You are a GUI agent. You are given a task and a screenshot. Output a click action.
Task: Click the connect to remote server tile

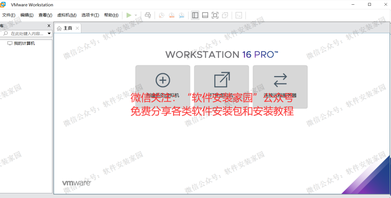point(280,87)
